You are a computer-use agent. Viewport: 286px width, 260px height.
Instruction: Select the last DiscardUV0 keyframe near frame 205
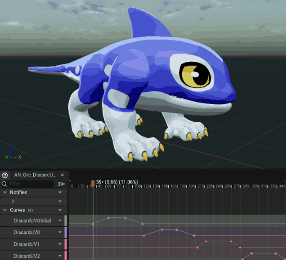pyautogui.click(x=194, y=236)
